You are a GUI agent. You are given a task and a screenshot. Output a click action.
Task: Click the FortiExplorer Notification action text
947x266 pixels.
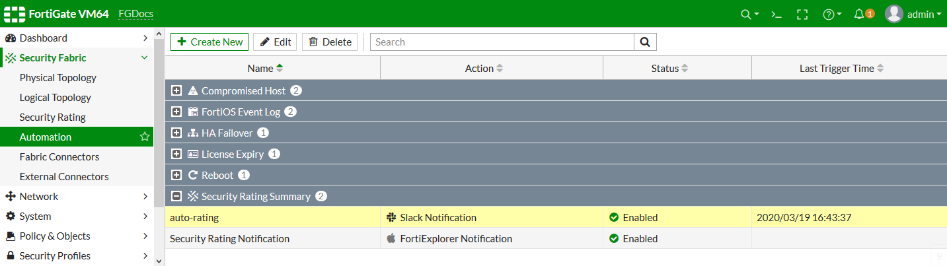(456, 238)
